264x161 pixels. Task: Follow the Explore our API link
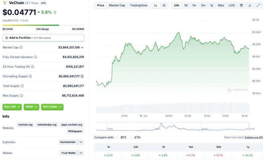(x=254, y=137)
